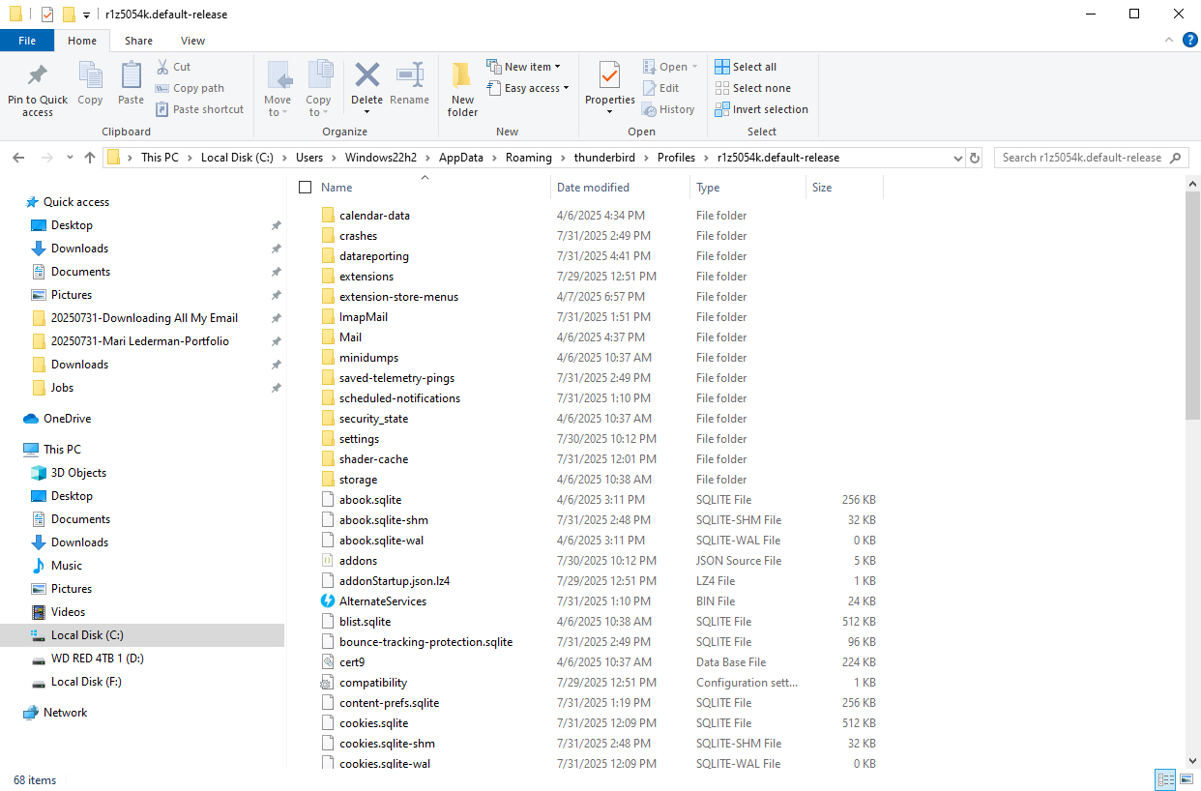The image size is (1201, 791).
Task: Click Select none in the ribbon
Action: tap(752, 88)
